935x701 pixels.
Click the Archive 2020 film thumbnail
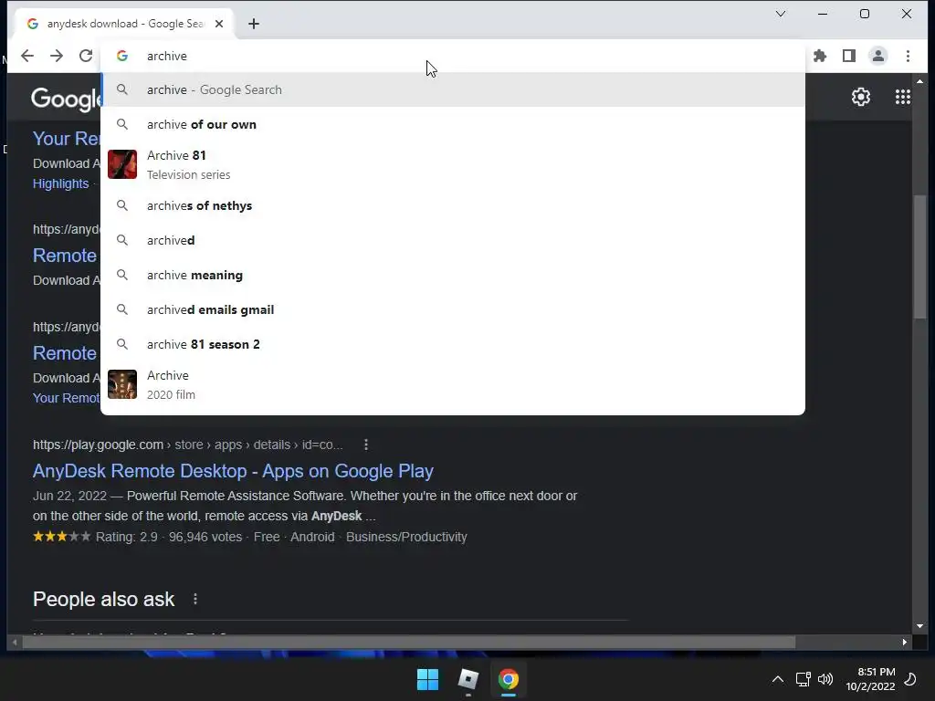(122, 384)
